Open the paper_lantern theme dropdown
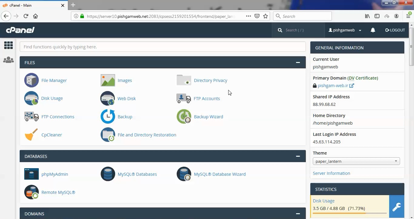 tap(356, 161)
